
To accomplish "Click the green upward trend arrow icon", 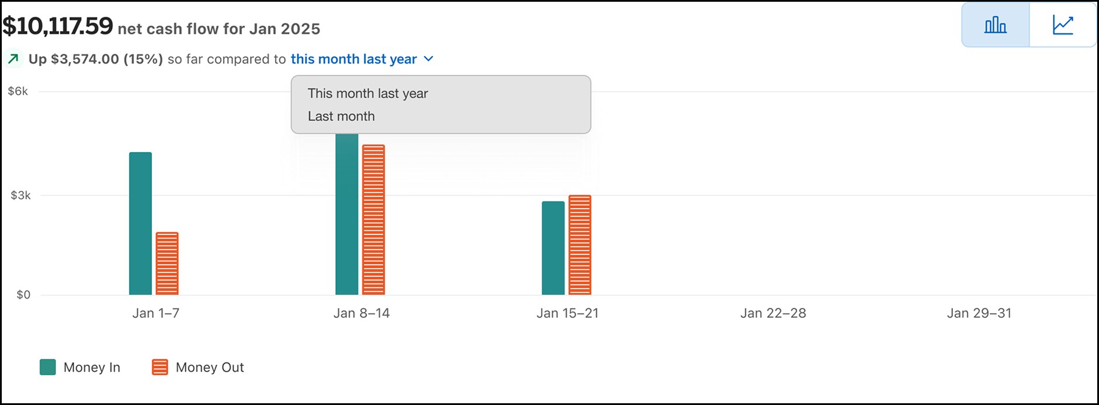I will (13, 58).
